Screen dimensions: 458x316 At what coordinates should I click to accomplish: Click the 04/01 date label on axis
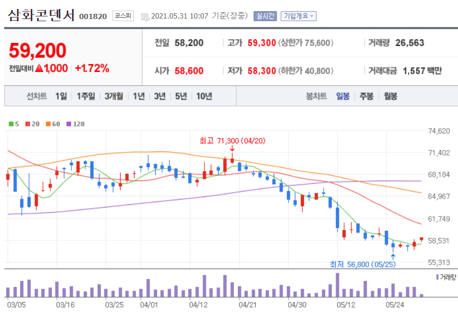click(149, 305)
